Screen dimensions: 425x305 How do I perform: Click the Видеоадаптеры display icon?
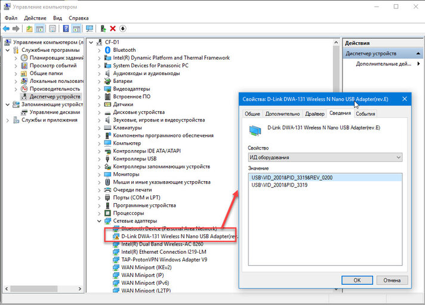(107, 89)
